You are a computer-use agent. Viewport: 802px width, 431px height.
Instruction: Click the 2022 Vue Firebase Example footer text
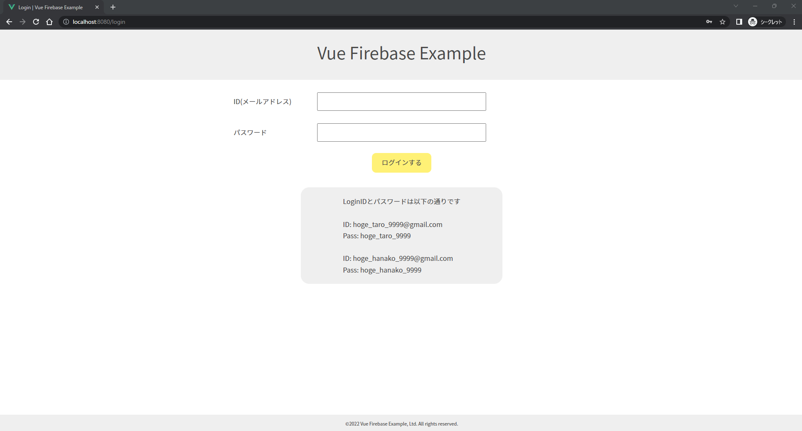[x=401, y=423]
